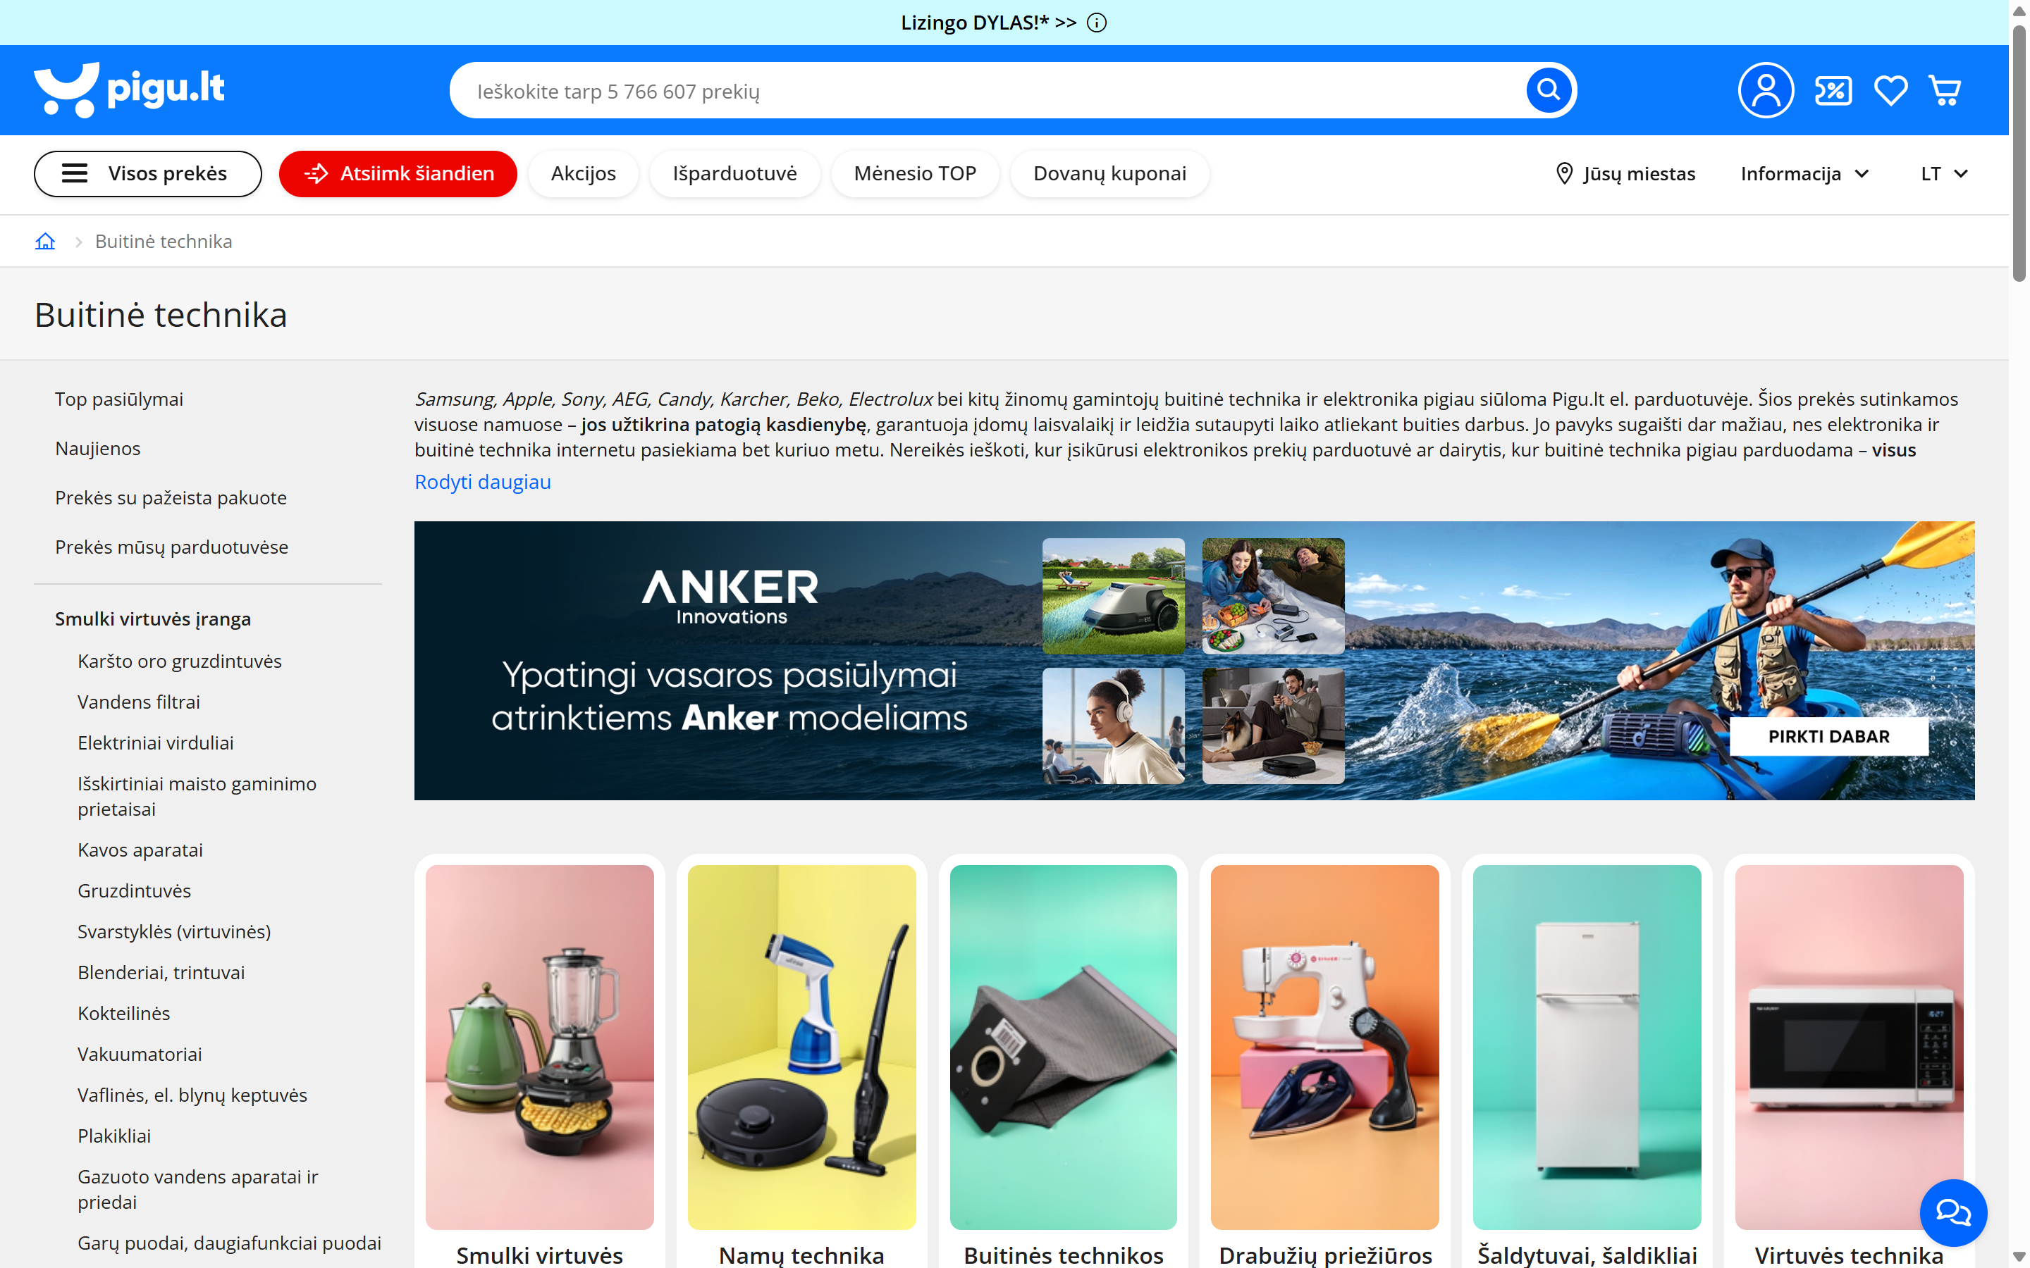Open the discount percent ticket icon
The height and width of the screenshot is (1268, 2030).
[1833, 89]
